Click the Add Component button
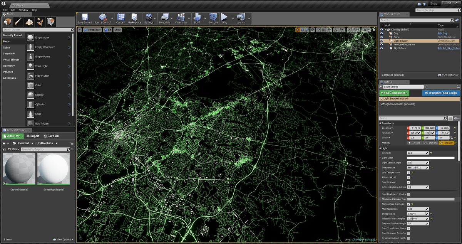This screenshot has width=462, height=244. [x=394, y=93]
